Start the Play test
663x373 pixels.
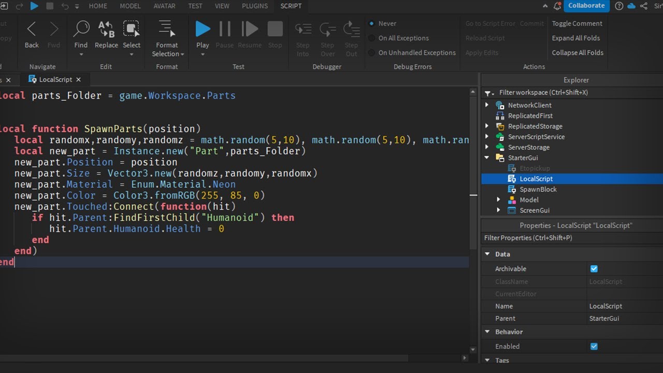point(203,29)
